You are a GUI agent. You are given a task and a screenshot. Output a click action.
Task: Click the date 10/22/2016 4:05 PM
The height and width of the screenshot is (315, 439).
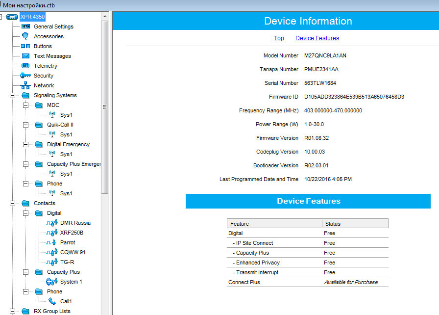tap(328, 179)
